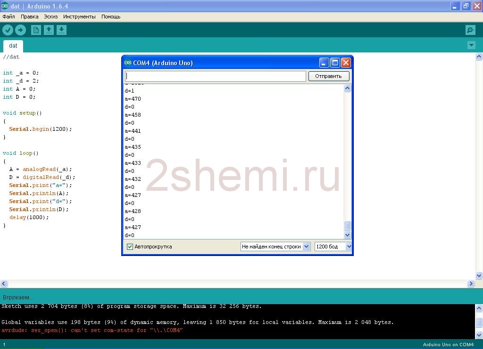Viewport: 483px width, 349px height.
Task: Click the serial monitor scrollbar up arrow
Action: pyautogui.click(x=347, y=88)
